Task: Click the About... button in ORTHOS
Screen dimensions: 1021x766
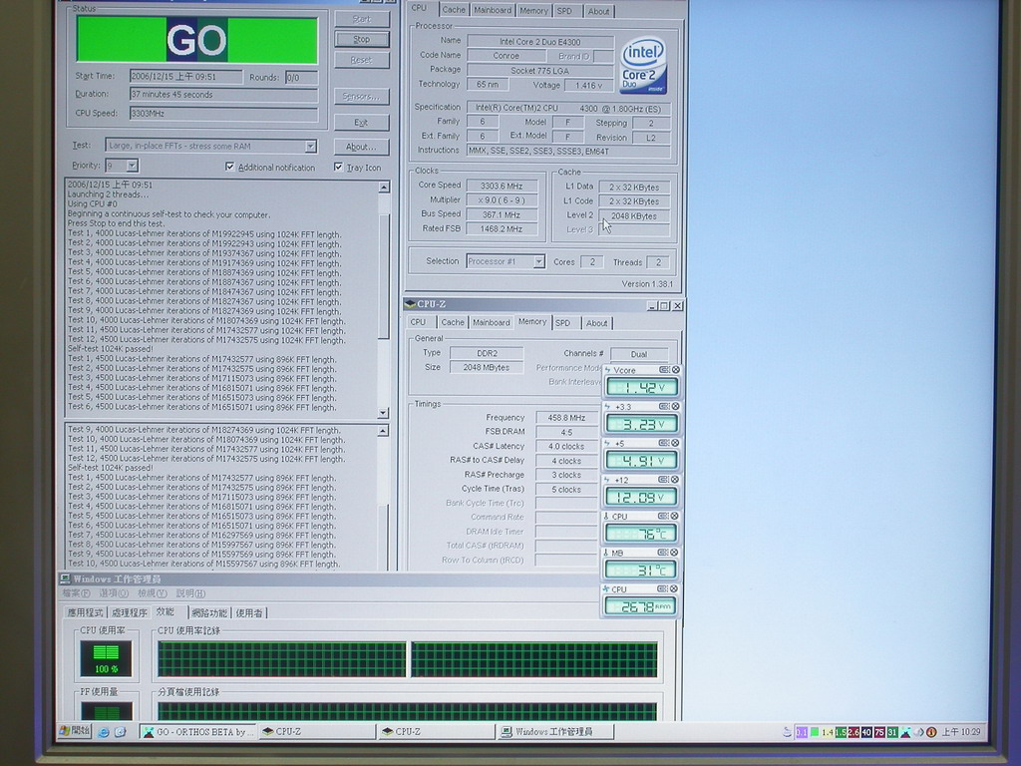Action: [x=361, y=147]
